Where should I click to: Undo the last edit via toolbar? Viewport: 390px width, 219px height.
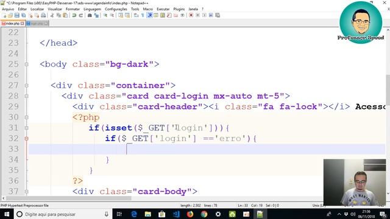tap(74, 15)
